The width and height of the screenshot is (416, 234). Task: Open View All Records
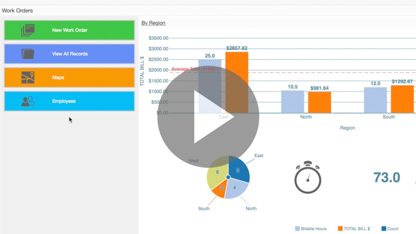(69, 54)
